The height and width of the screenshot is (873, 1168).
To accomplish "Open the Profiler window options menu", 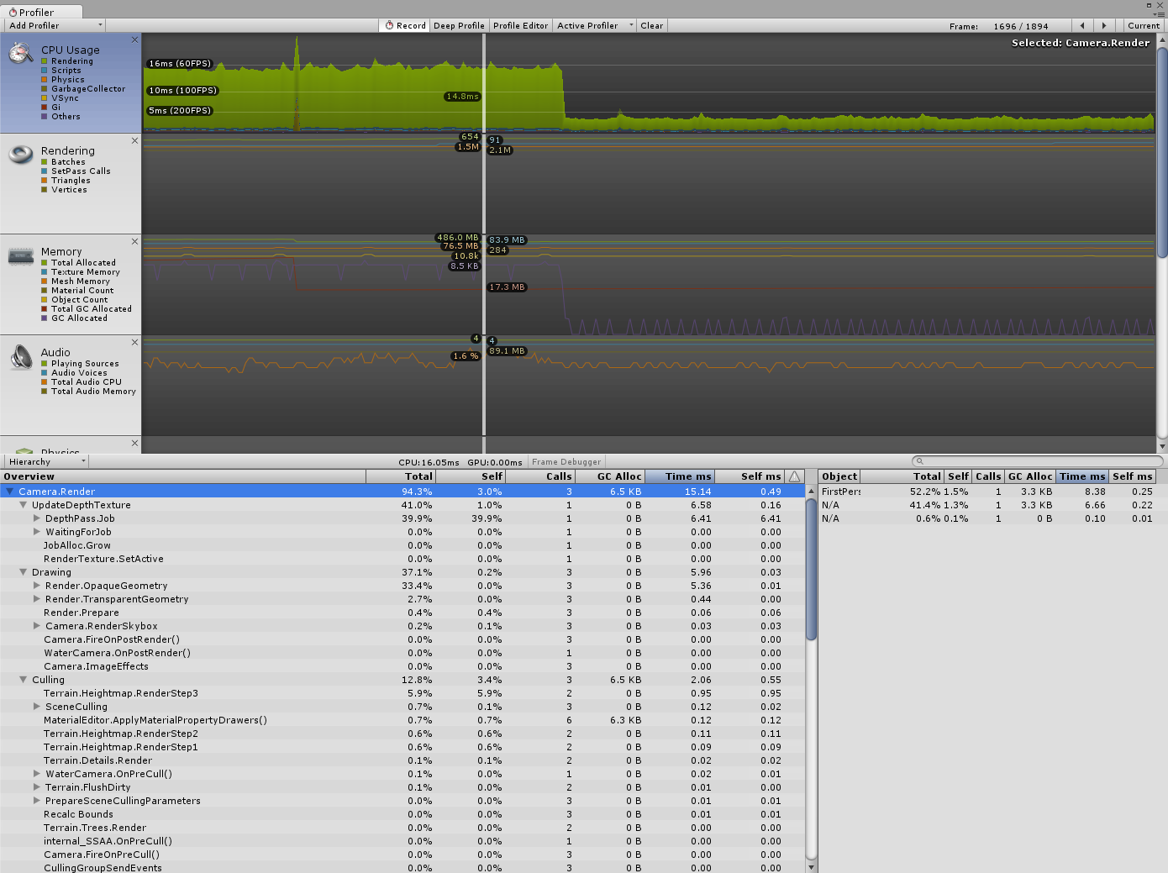I will (1160, 14).
